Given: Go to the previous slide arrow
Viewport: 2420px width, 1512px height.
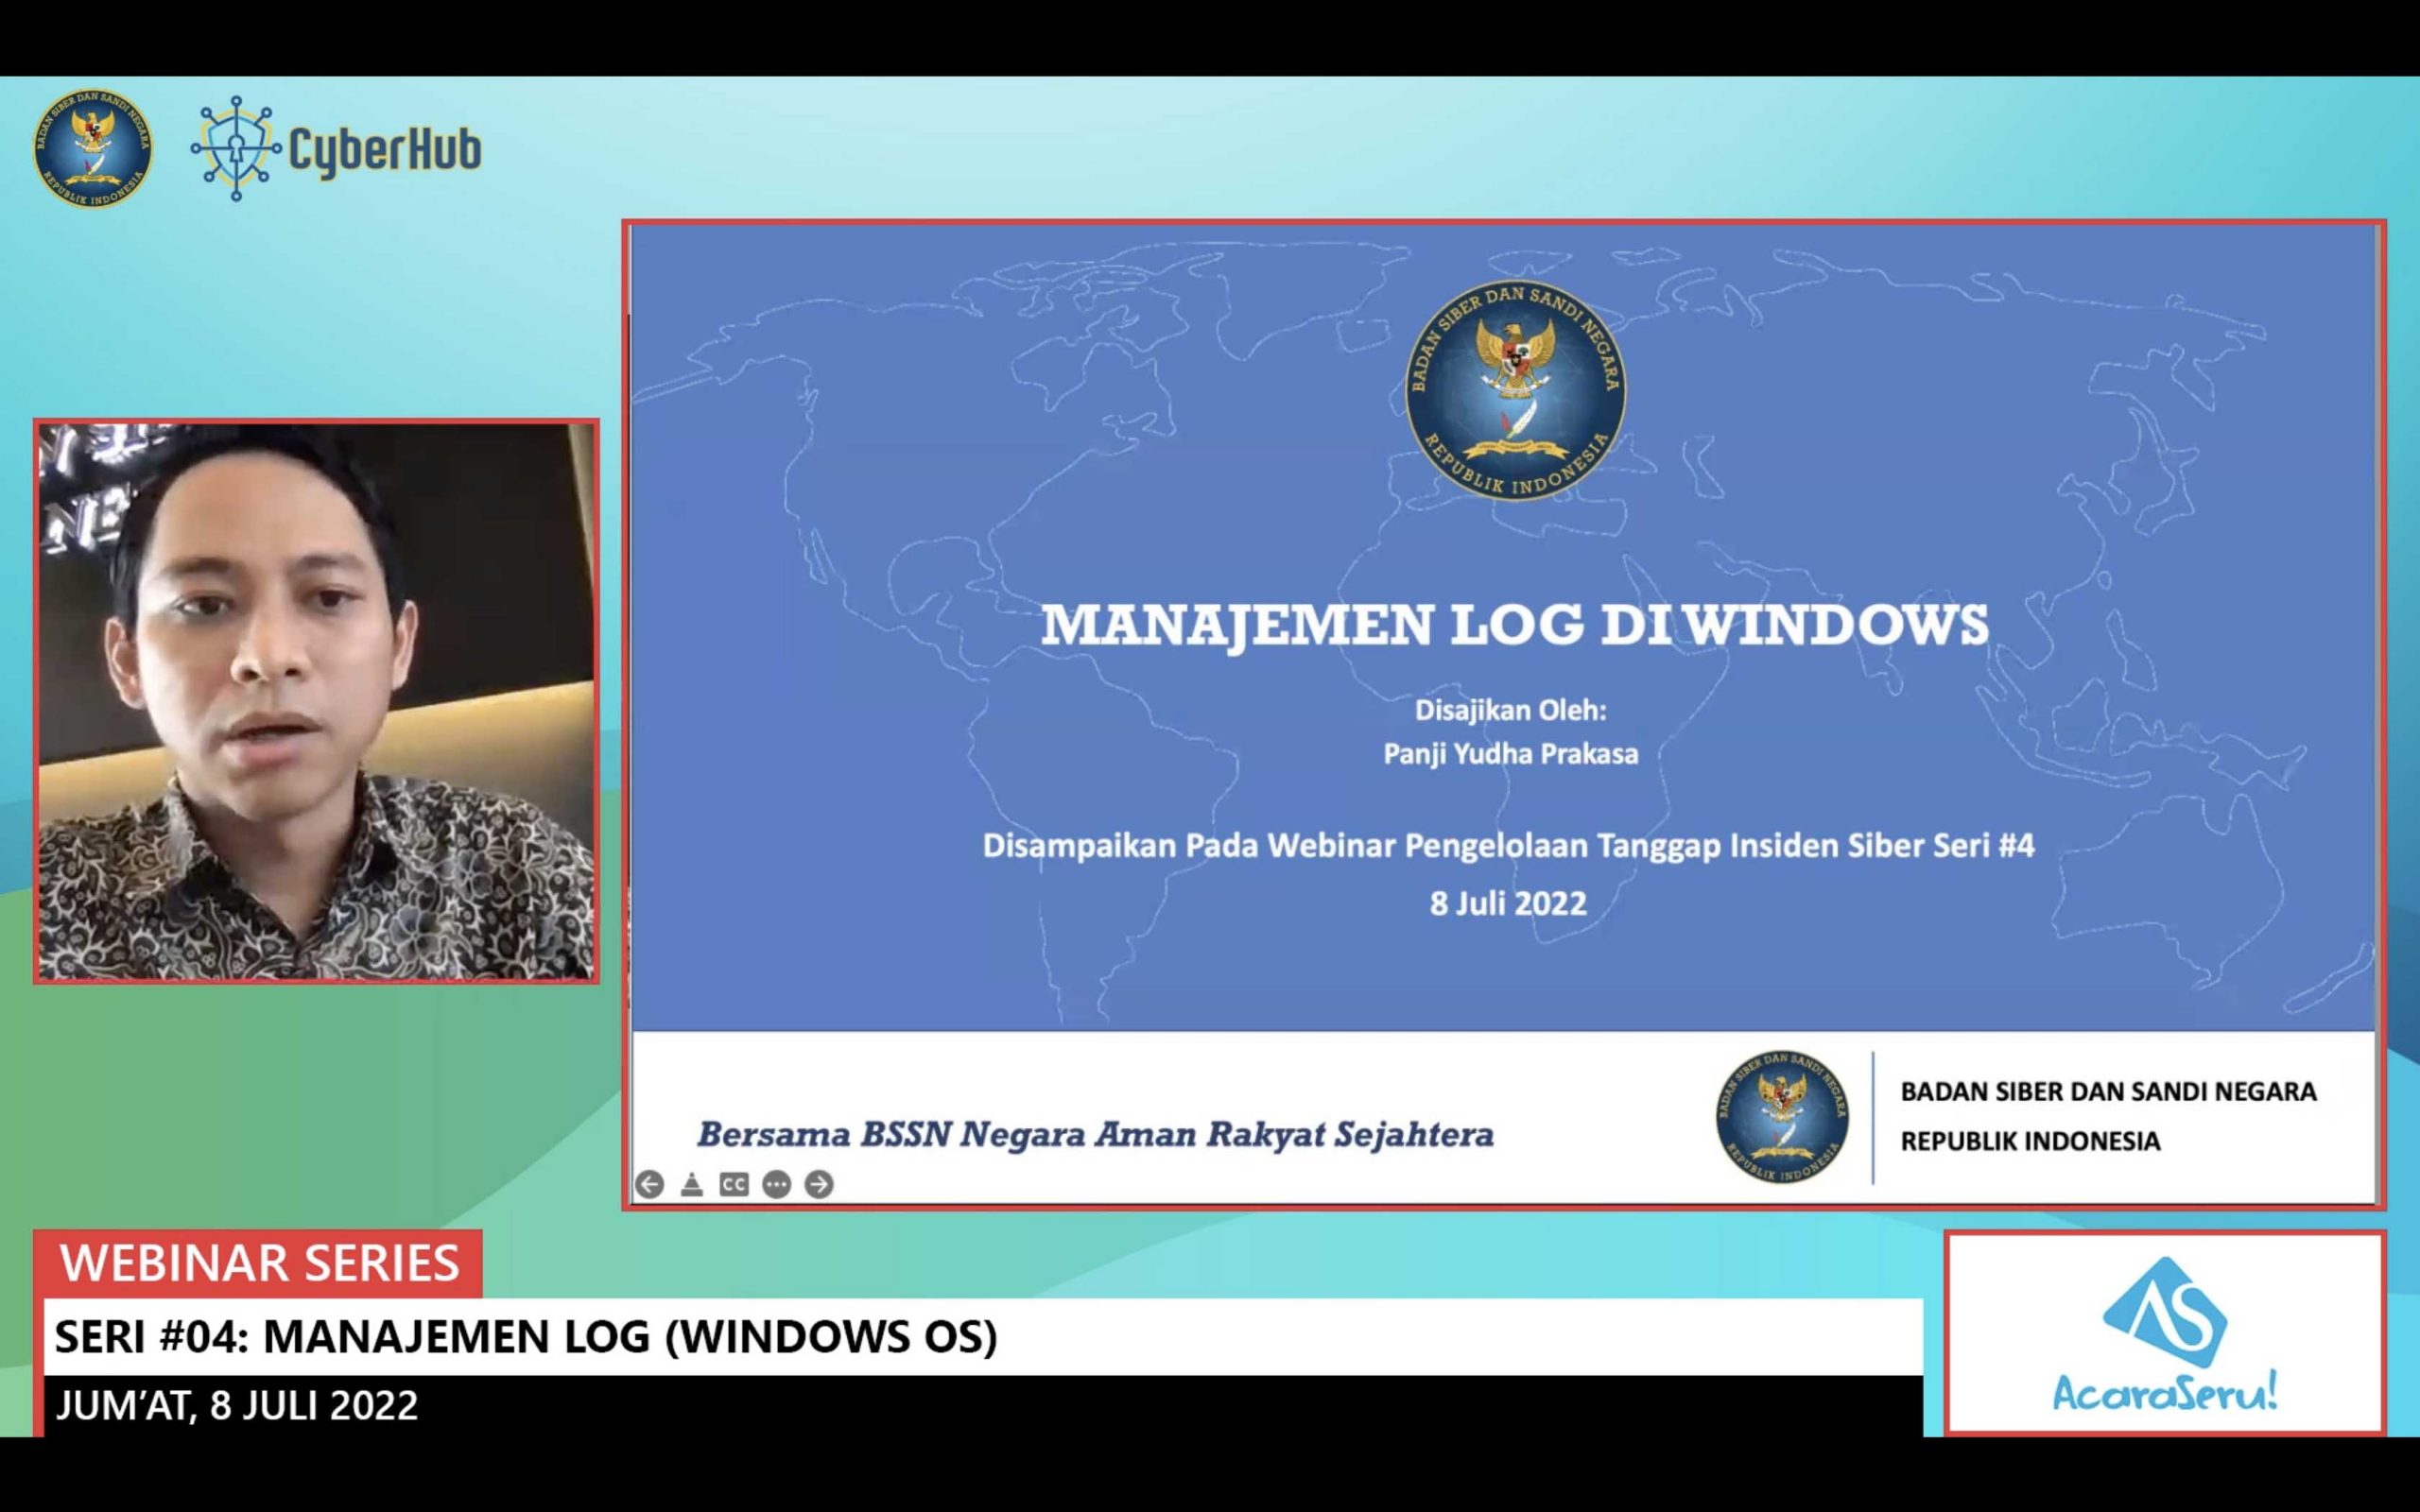Looking at the screenshot, I should [x=650, y=1184].
